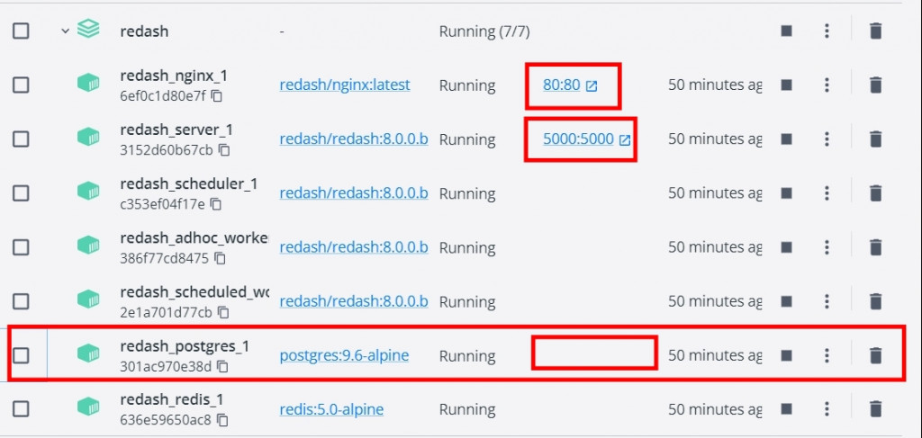Click the redash_server_1 container icon
Screen dimensions: 922x438
coord(88,137)
